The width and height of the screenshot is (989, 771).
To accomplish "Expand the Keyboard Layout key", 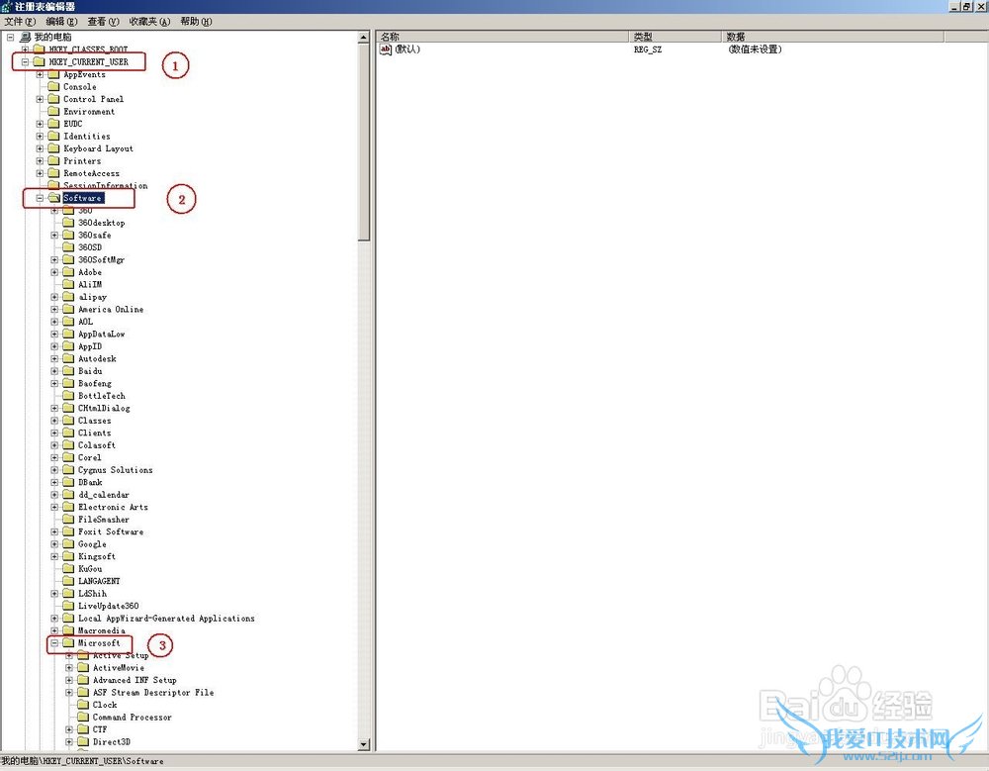I will pos(40,149).
